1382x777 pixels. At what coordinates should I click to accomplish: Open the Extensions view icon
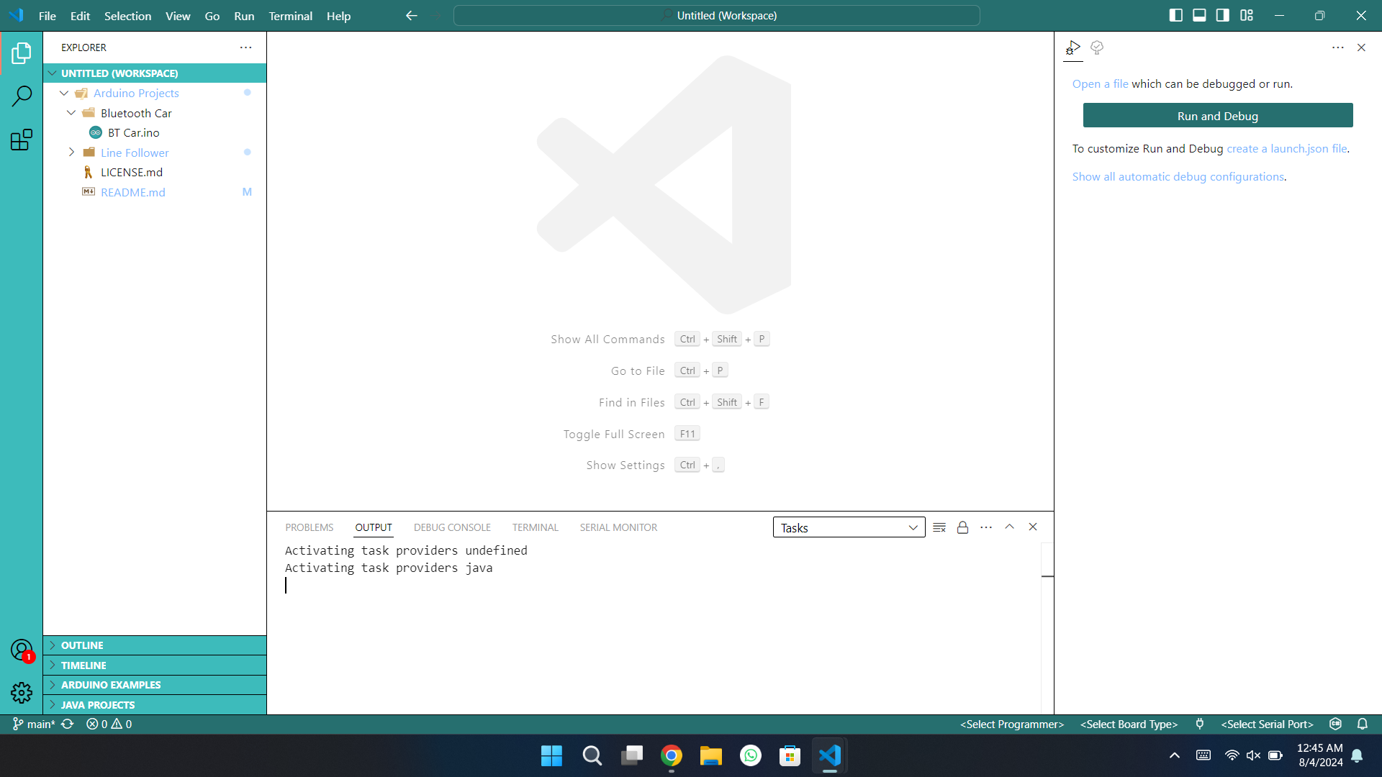pos(22,140)
